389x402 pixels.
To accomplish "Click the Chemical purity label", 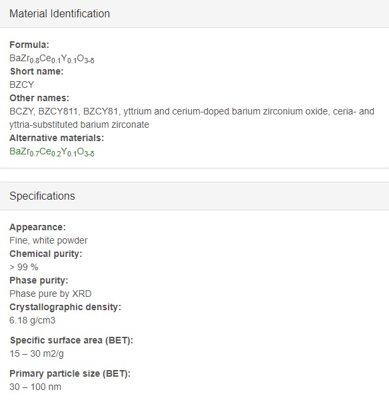I will click(x=46, y=254).
